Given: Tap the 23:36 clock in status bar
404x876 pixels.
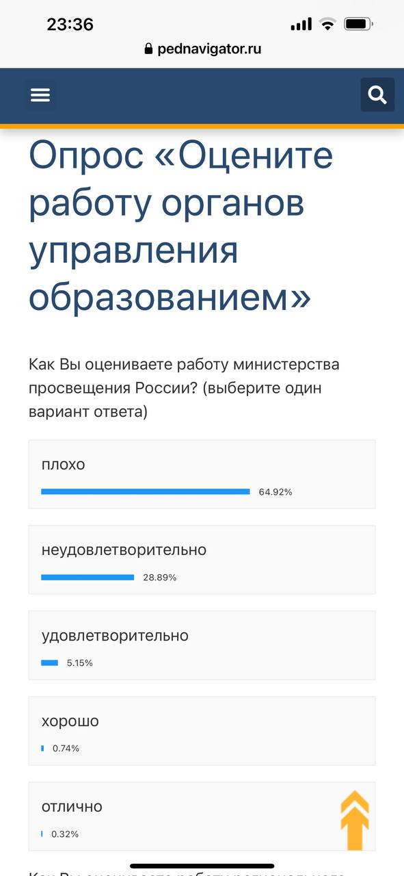Looking at the screenshot, I should pos(70,25).
